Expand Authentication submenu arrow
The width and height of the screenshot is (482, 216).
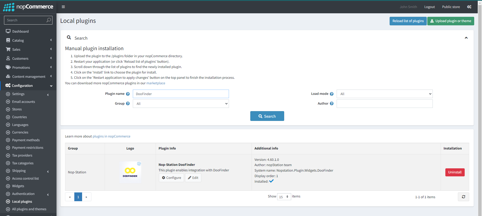48,195
